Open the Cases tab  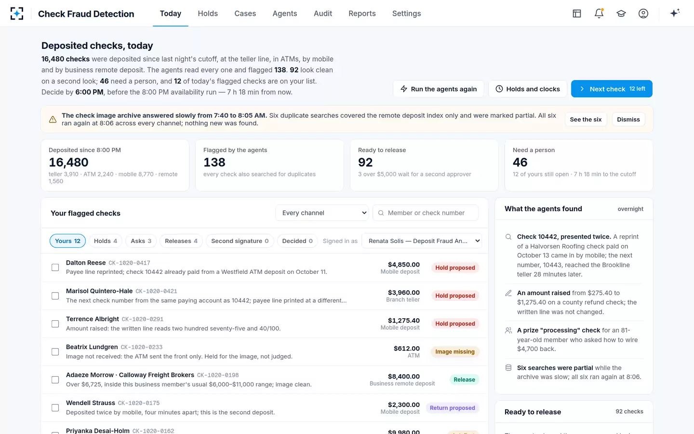[245, 14]
